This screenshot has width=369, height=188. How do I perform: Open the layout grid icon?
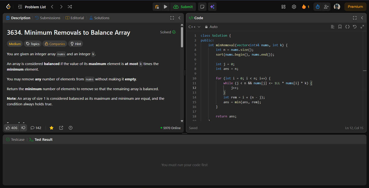284,7
